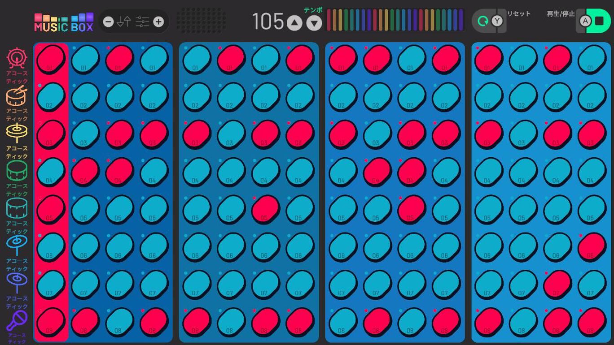Screen dimensions: 614x345
Task: Turn off the first 01 pad in block one
Action: click(x=51, y=59)
